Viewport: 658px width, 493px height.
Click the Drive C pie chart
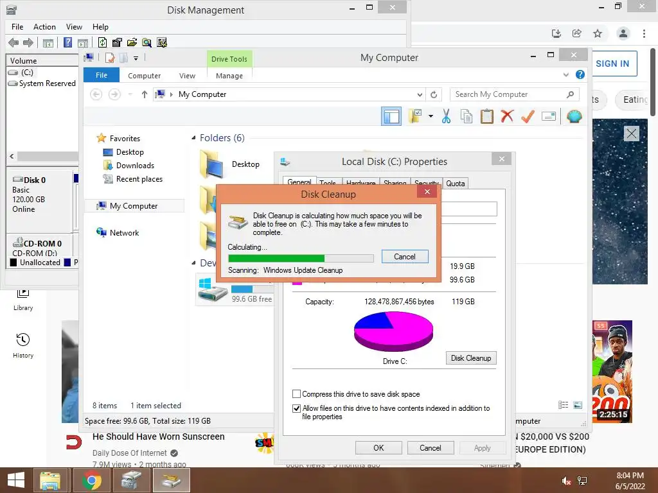click(394, 332)
